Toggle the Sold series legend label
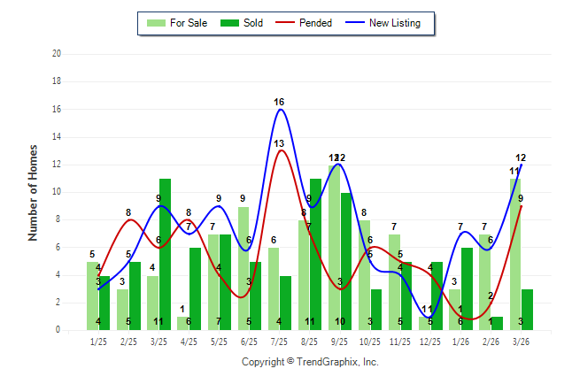The height and width of the screenshot is (384, 572). tap(252, 23)
